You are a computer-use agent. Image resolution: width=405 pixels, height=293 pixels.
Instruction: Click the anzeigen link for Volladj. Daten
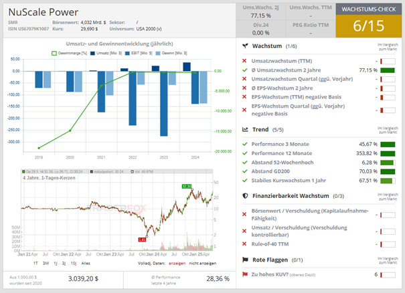[177, 264]
